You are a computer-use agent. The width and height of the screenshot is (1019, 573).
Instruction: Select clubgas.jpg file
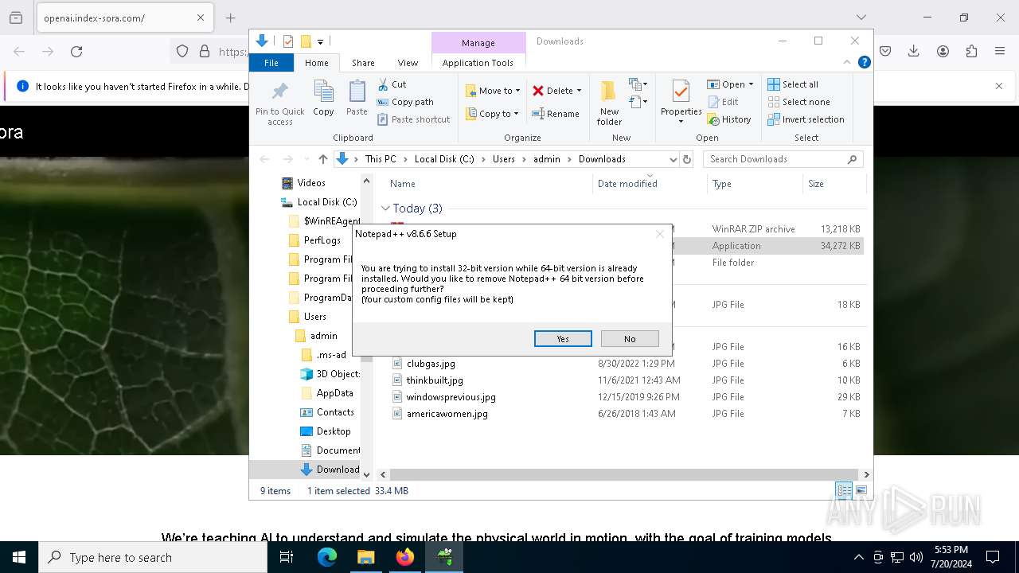click(x=431, y=364)
